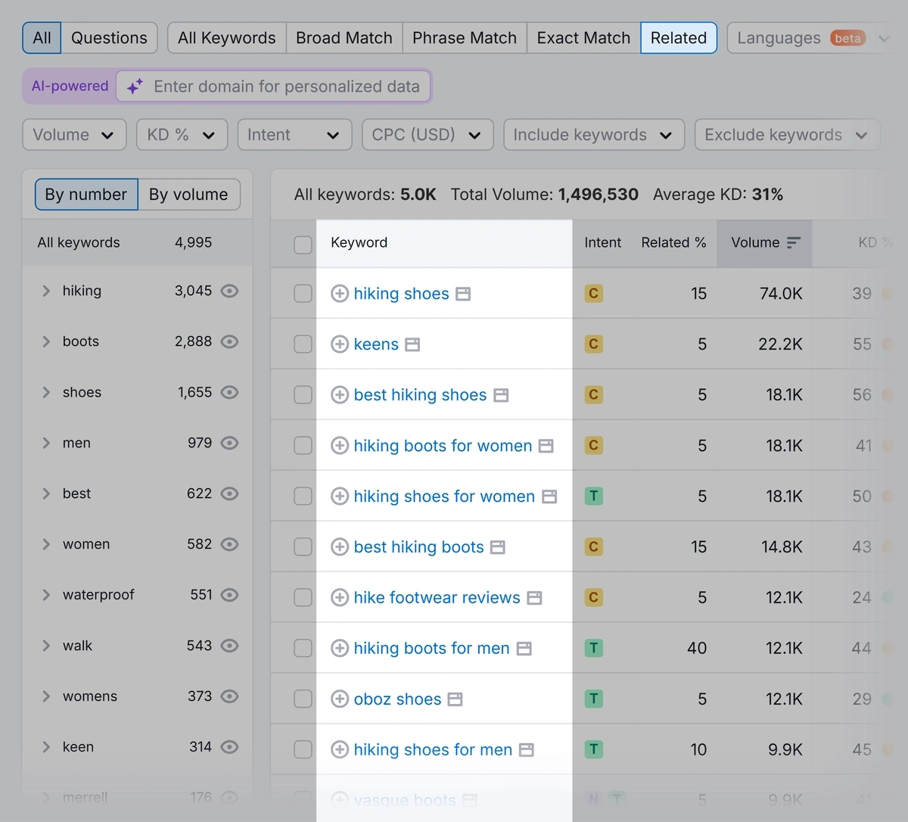
Task: Select the Phrase Match tab
Action: [x=465, y=38]
